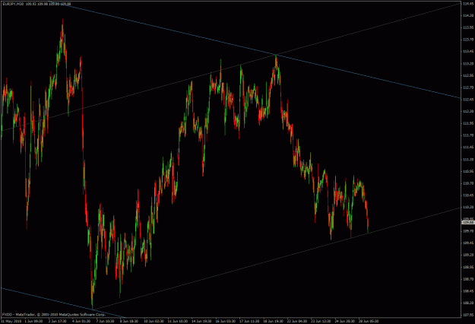Click the 111.45 price axis label
The width and height of the screenshot is (475, 324).
pyautogui.click(x=468, y=148)
